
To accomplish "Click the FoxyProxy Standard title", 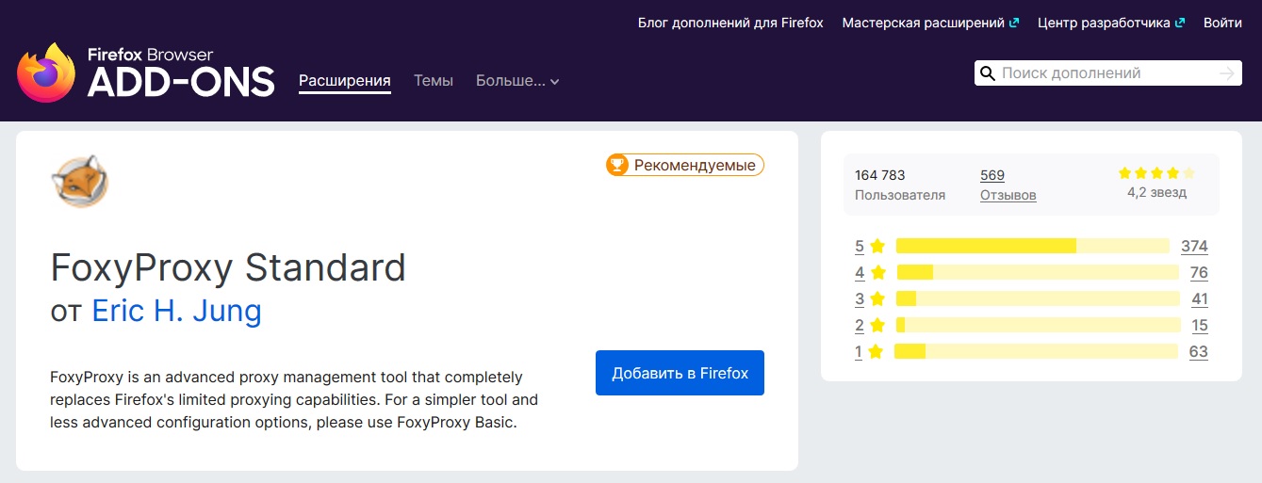I will (228, 268).
